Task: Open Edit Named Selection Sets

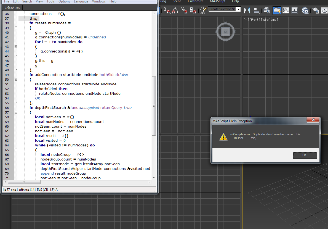Action: coord(203,10)
